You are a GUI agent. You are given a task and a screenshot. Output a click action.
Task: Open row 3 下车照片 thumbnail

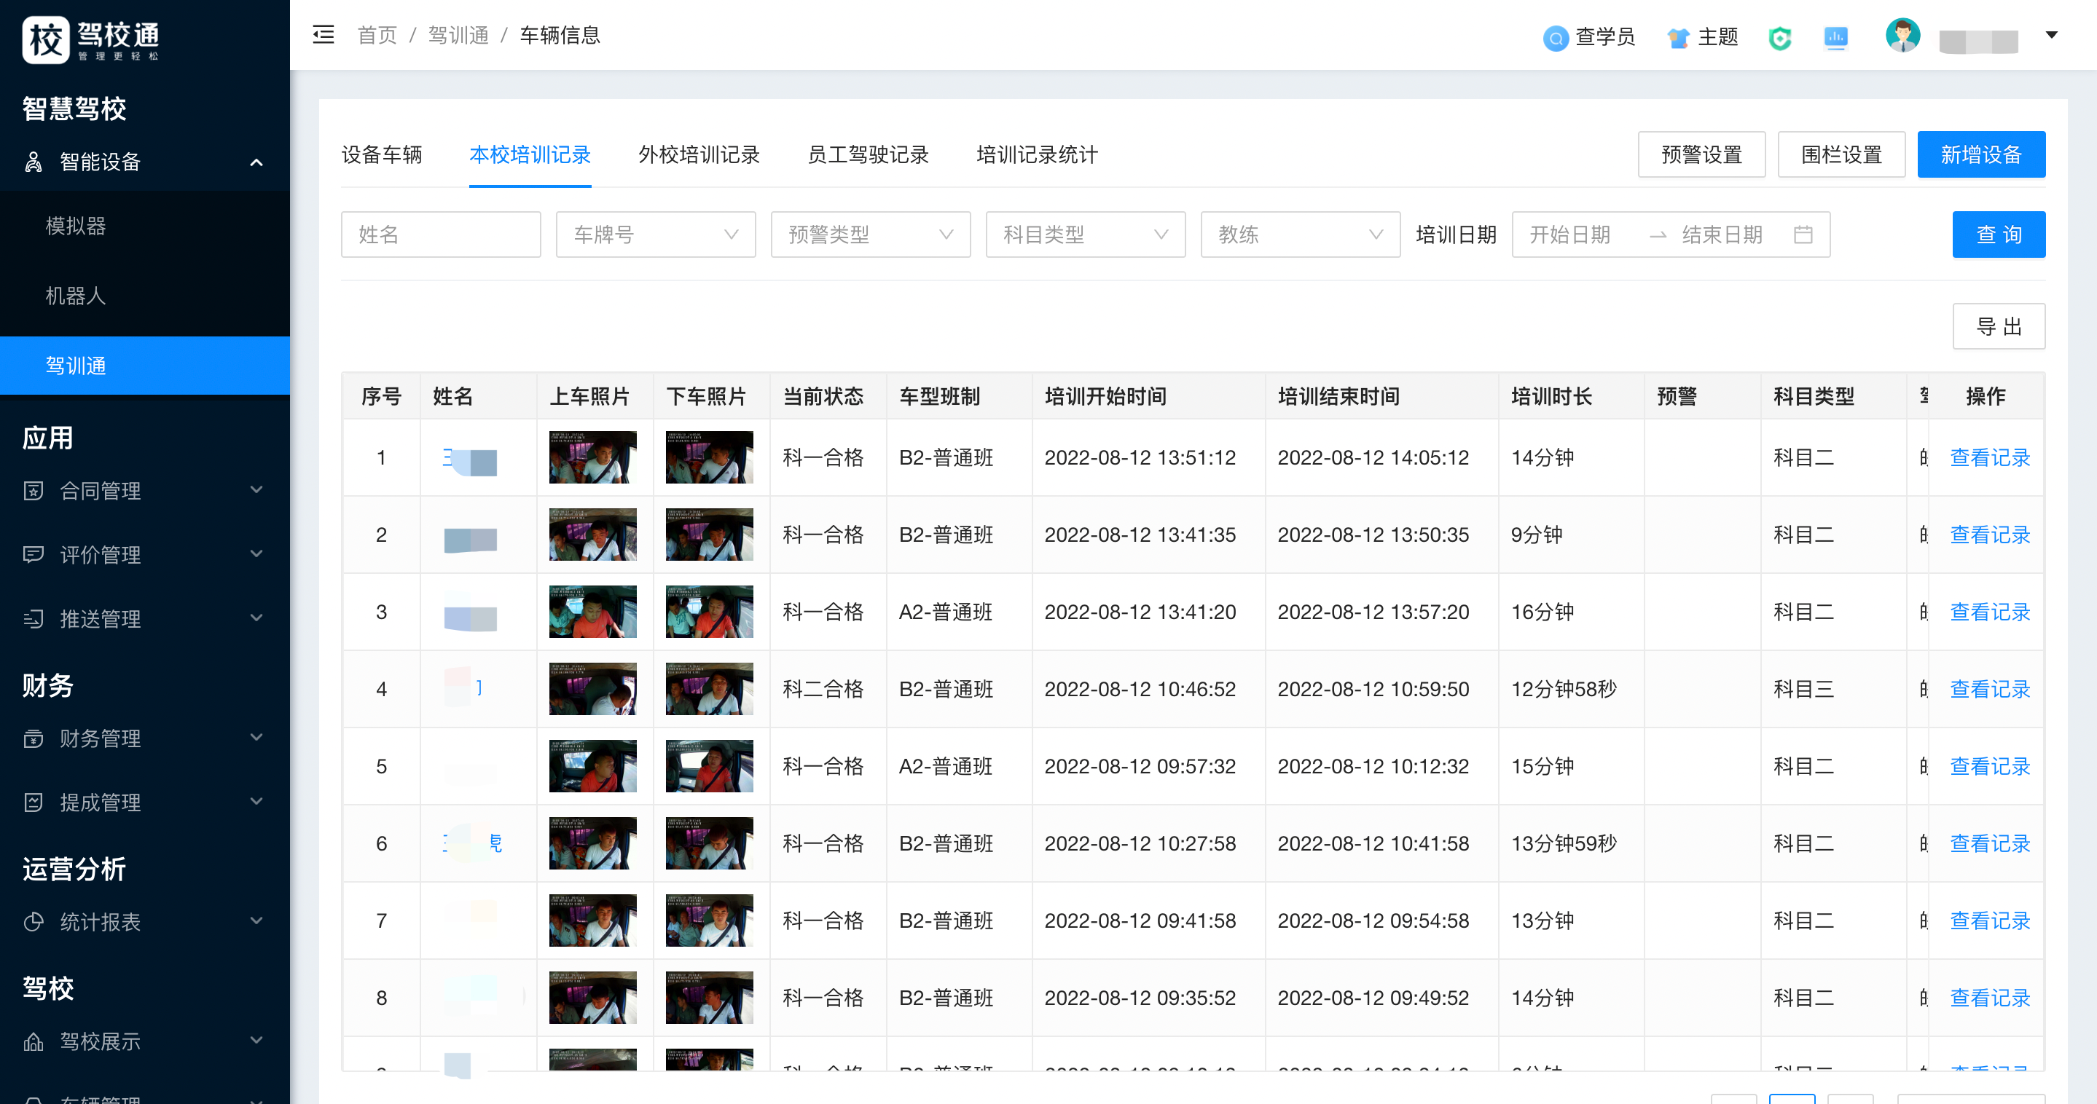(709, 612)
